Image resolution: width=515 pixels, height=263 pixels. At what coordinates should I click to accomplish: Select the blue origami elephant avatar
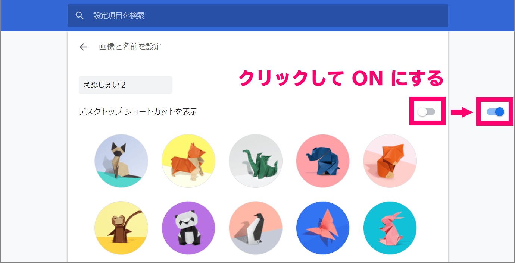pyautogui.click(x=323, y=161)
